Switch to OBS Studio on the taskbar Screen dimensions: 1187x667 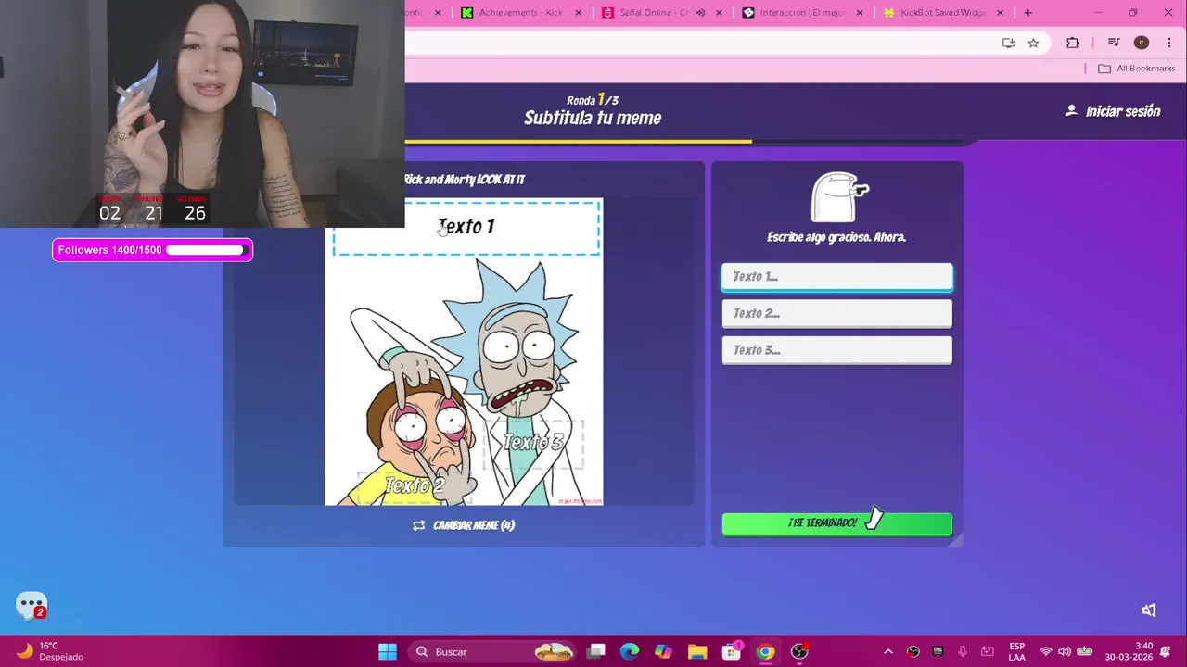coord(799,651)
